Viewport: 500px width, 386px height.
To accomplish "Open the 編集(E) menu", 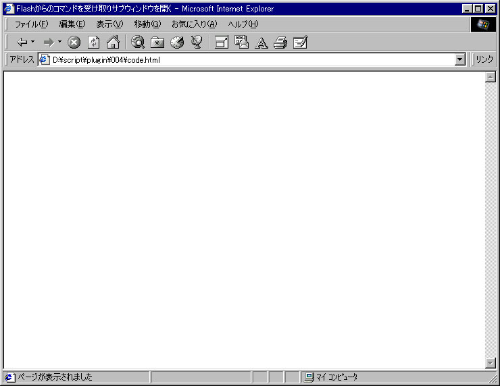I will 72,24.
